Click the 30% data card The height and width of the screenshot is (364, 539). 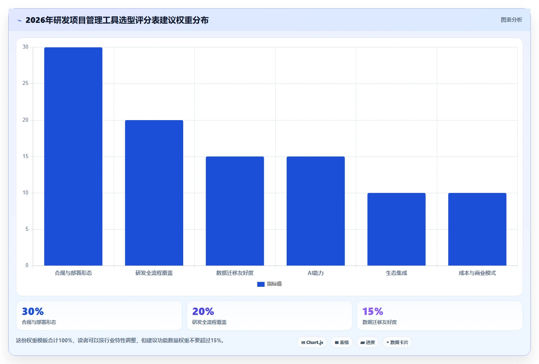[99, 315]
